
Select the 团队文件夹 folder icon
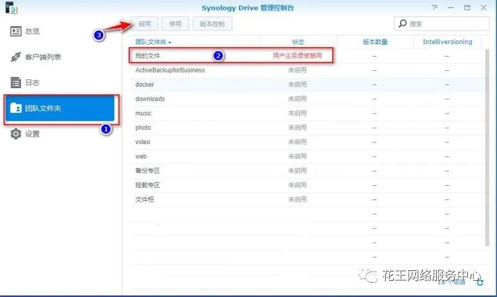pos(16,108)
